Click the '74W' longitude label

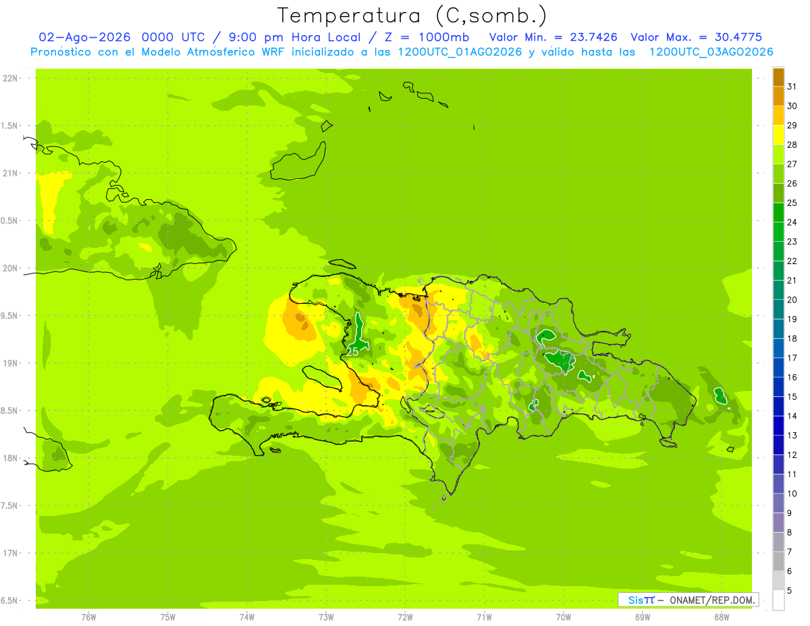[246, 617]
